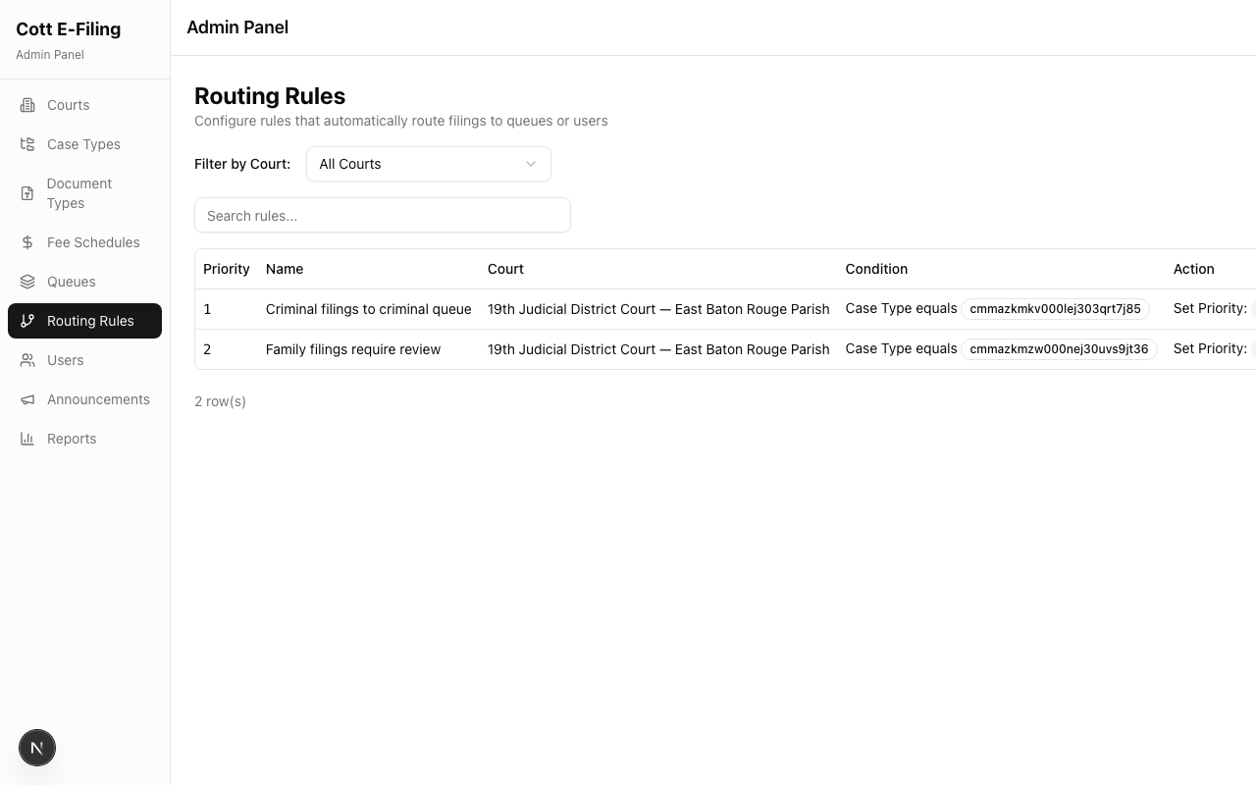Click the Routing Rules branch icon

pos(27,321)
